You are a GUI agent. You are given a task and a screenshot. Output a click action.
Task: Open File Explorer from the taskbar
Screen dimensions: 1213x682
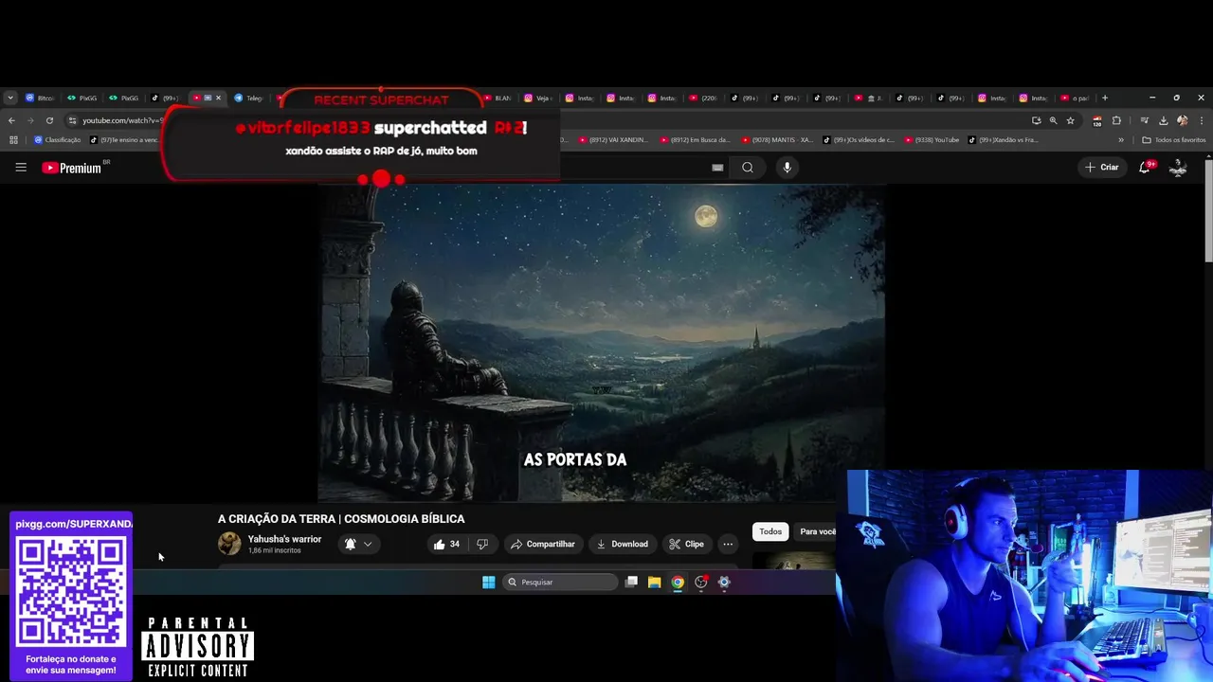pos(654,583)
